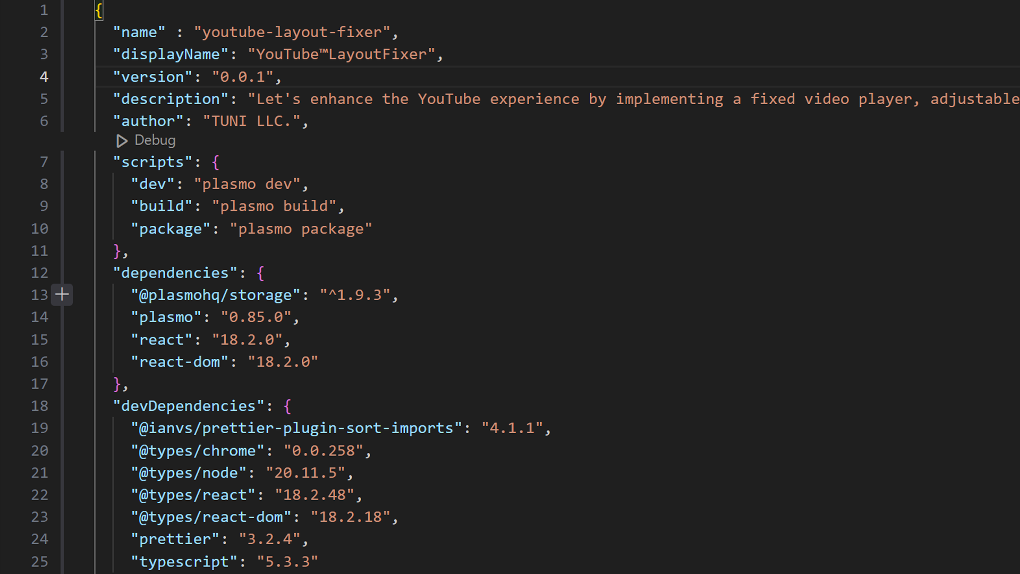This screenshot has width=1020, height=574.
Task: Click the Debug play triangle icon
Action: click(x=121, y=141)
